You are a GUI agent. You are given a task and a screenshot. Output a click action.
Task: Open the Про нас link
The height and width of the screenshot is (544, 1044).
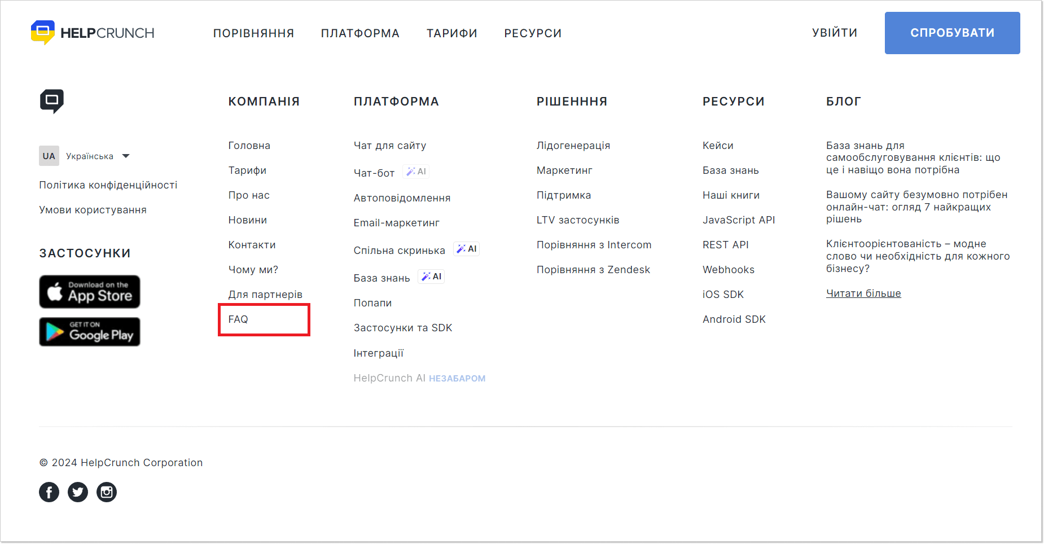249,195
